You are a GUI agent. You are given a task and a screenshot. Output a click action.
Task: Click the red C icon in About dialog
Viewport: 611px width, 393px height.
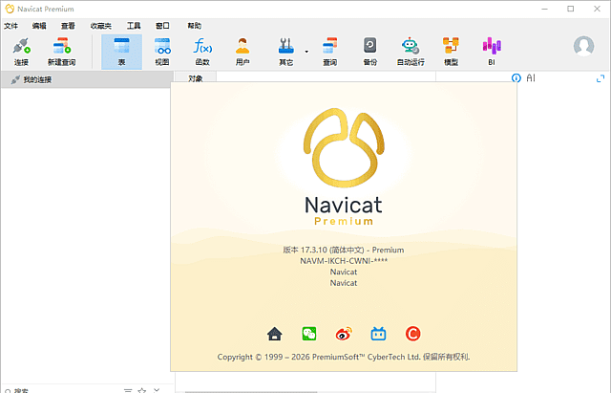click(412, 334)
